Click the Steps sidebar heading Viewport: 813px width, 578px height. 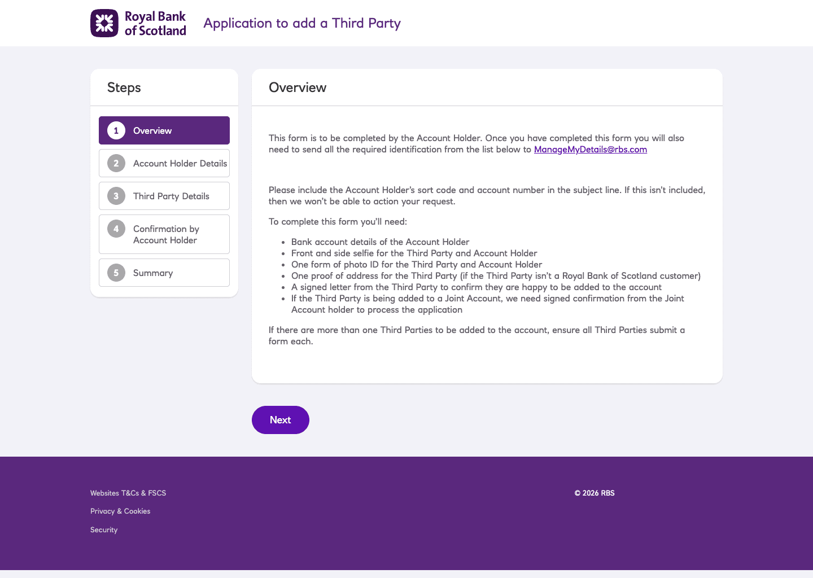point(124,87)
